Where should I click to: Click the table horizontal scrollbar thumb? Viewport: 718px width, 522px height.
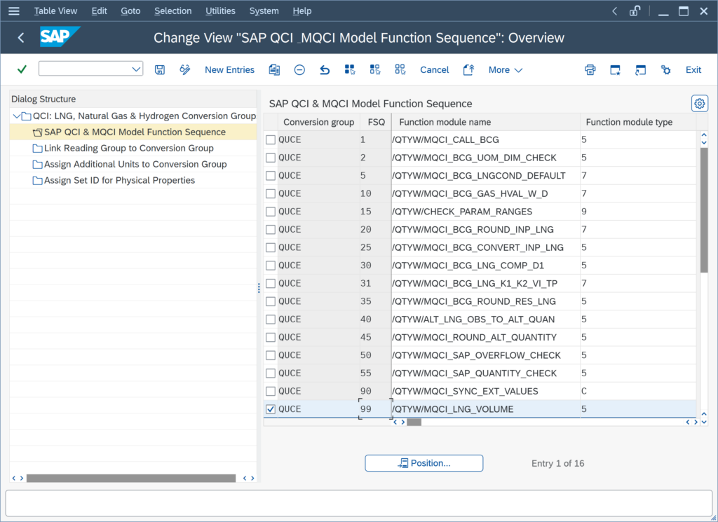[414, 423]
